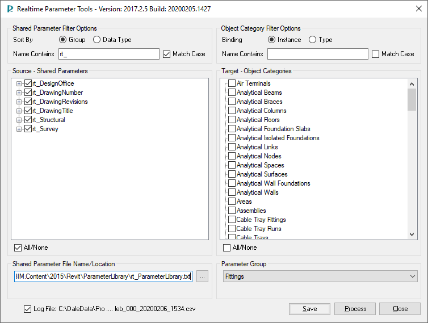Choose Type binding radio button
Image resolution: width=428 pixels, height=323 pixels.
pyautogui.click(x=313, y=40)
